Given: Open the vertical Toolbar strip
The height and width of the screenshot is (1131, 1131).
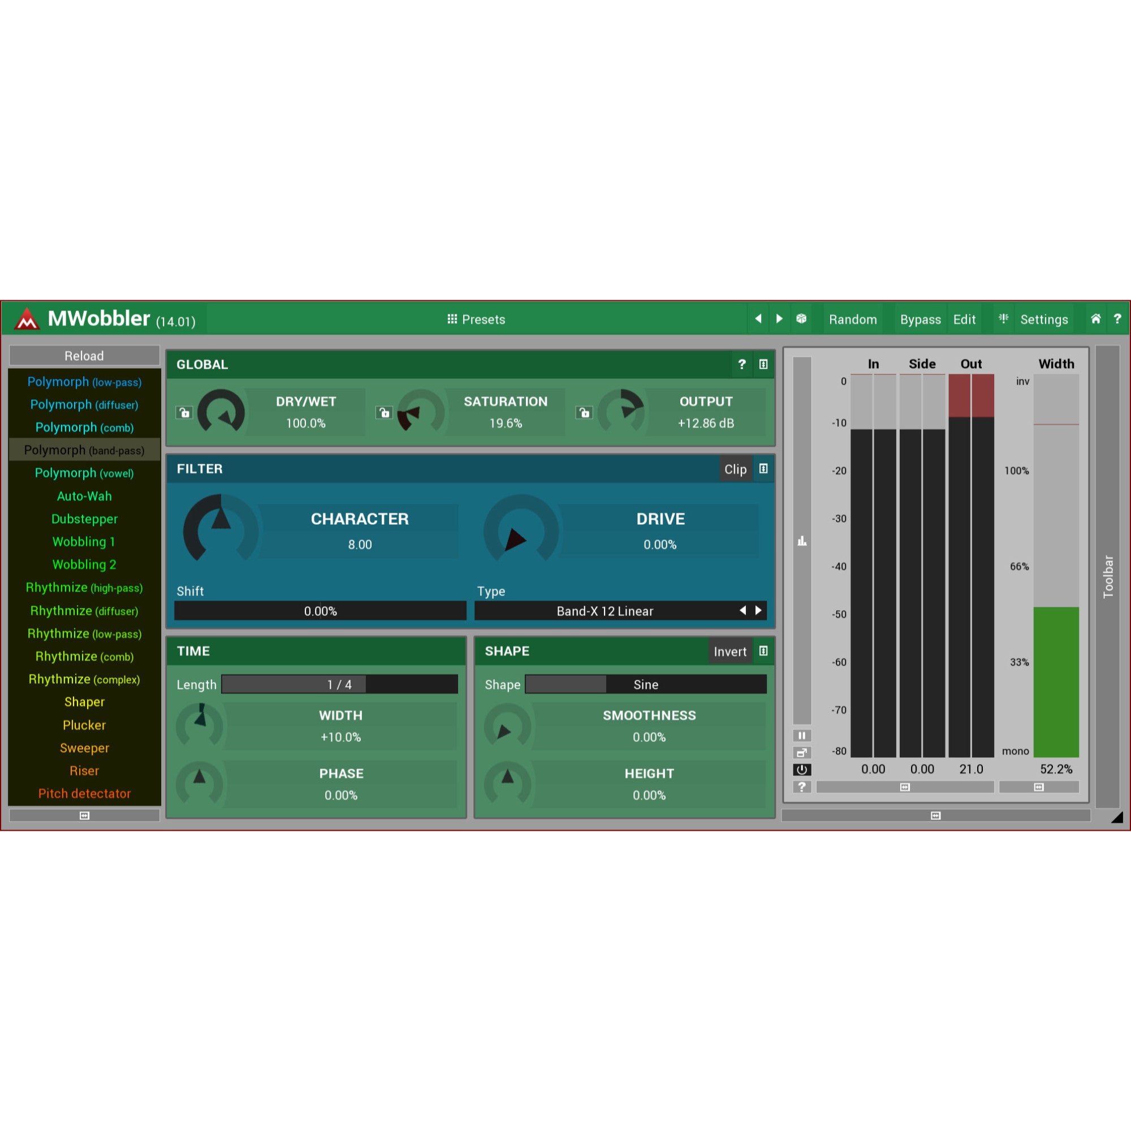Looking at the screenshot, I should tap(1108, 577).
